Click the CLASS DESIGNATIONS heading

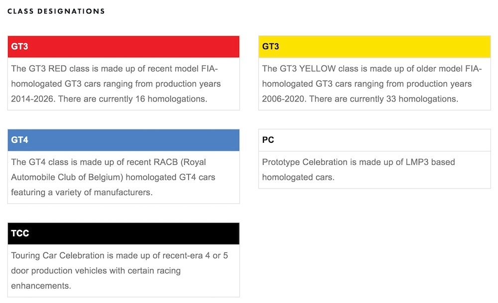tap(56, 11)
